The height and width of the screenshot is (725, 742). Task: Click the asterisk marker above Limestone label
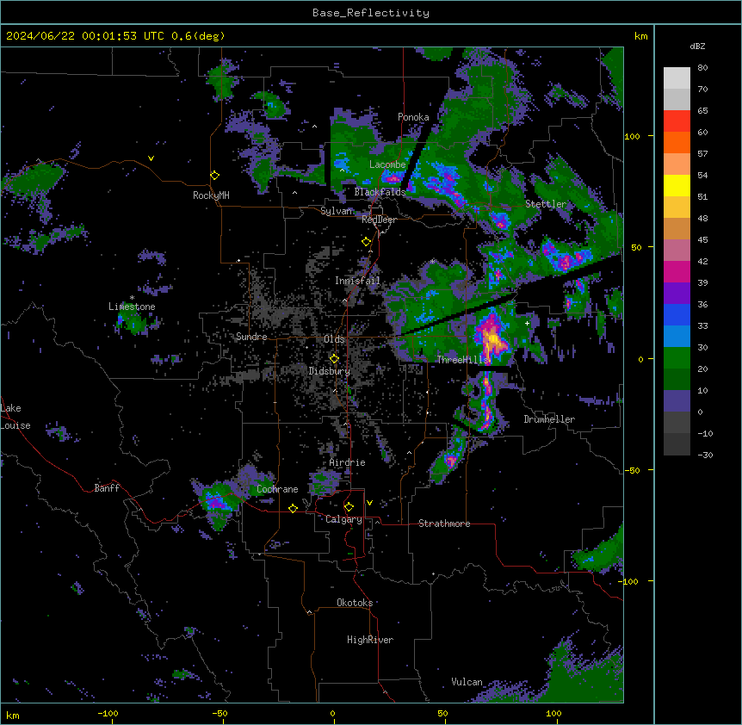pos(132,298)
